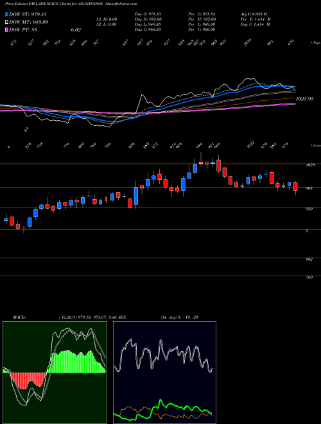This screenshot has width=321, height=424.
Task: Click the 'Pre C: 960.50' value
Action: coord(202,30)
